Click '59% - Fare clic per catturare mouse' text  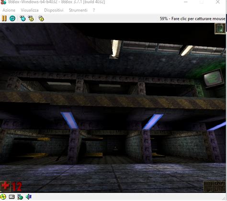click(193, 19)
